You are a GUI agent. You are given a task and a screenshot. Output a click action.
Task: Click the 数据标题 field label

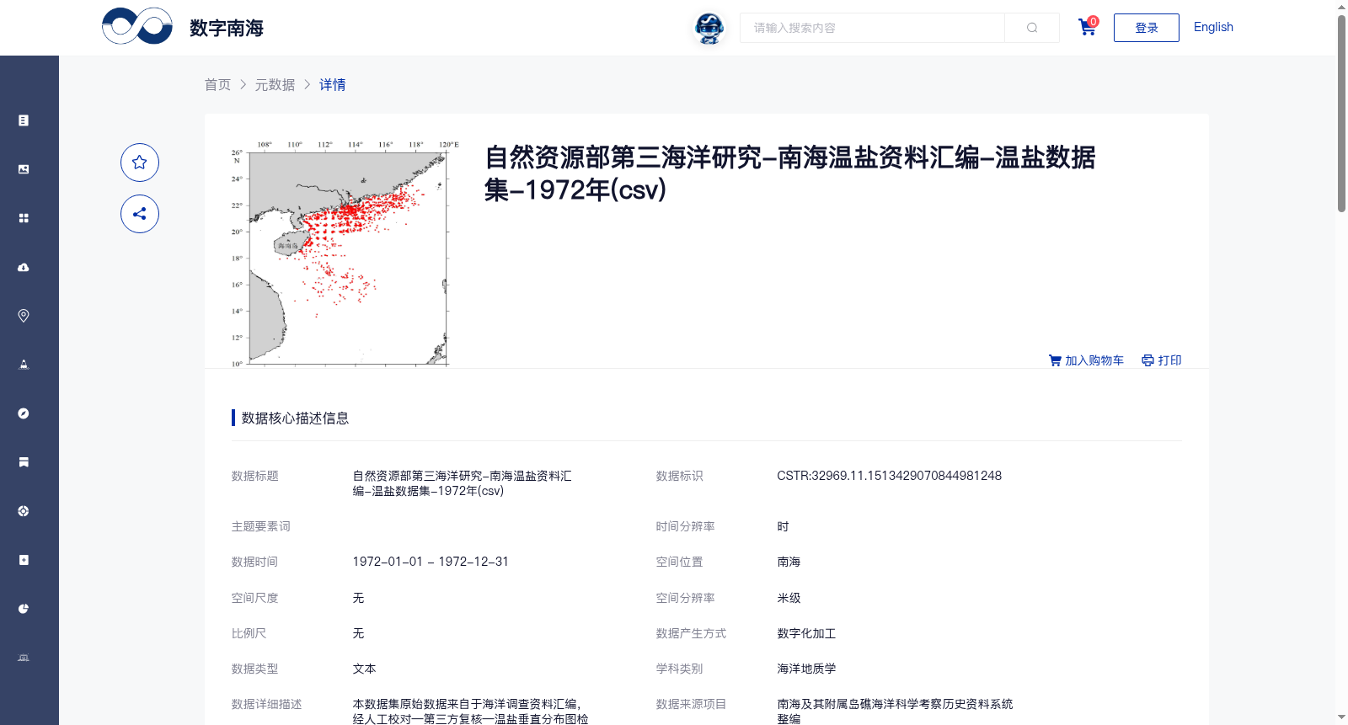(x=255, y=476)
